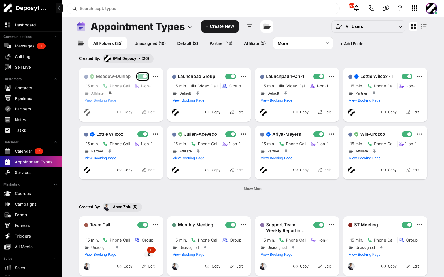Click Add Folder

353,44
